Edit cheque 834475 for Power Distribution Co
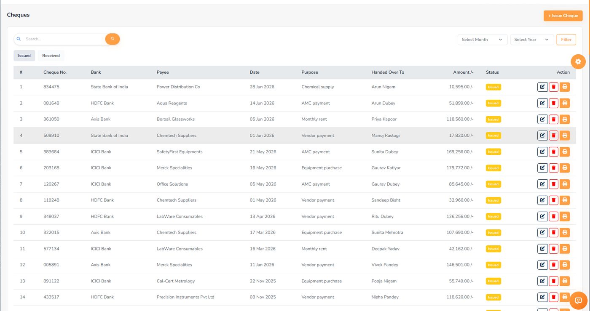This screenshot has height=311, width=590. tap(542, 87)
